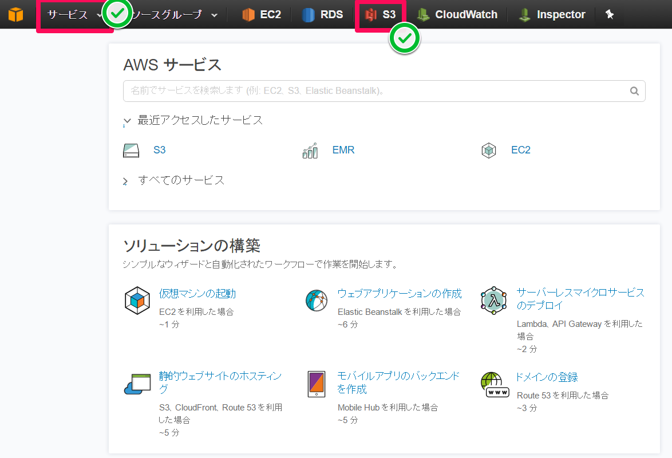Collapse the 最近アクセスしたサービス section
This screenshot has width=672, height=458.
coord(127,121)
